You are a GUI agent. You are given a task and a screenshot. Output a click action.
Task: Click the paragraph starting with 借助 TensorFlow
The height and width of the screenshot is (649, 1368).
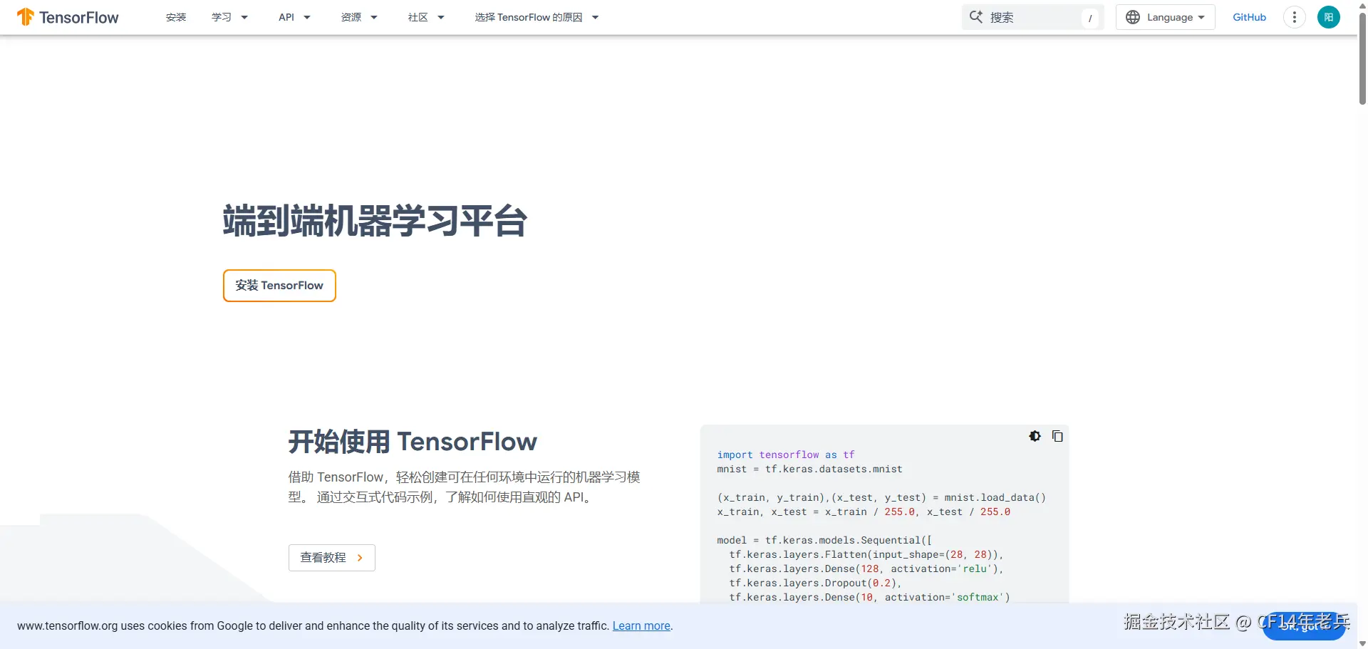465,487
